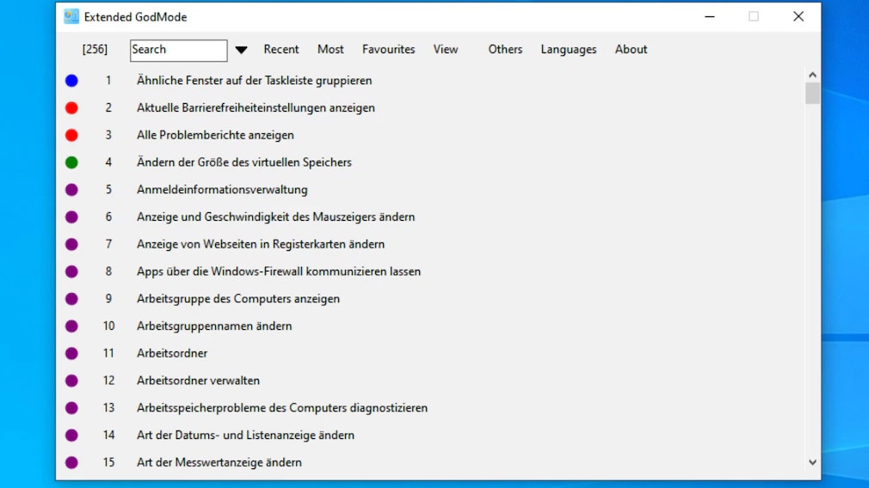Open the Favourites menu
The width and height of the screenshot is (869, 488).
pos(389,49)
